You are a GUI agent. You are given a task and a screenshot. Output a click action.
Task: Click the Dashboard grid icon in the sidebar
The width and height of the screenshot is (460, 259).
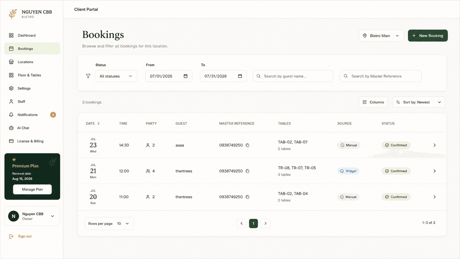click(x=11, y=36)
